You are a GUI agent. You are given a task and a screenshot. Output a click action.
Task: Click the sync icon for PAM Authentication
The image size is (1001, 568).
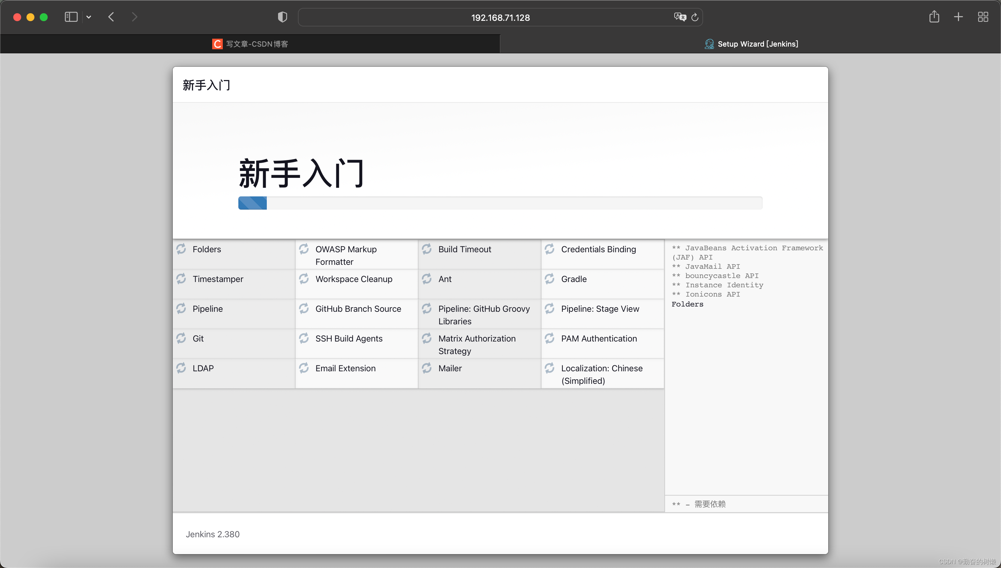(549, 338)
